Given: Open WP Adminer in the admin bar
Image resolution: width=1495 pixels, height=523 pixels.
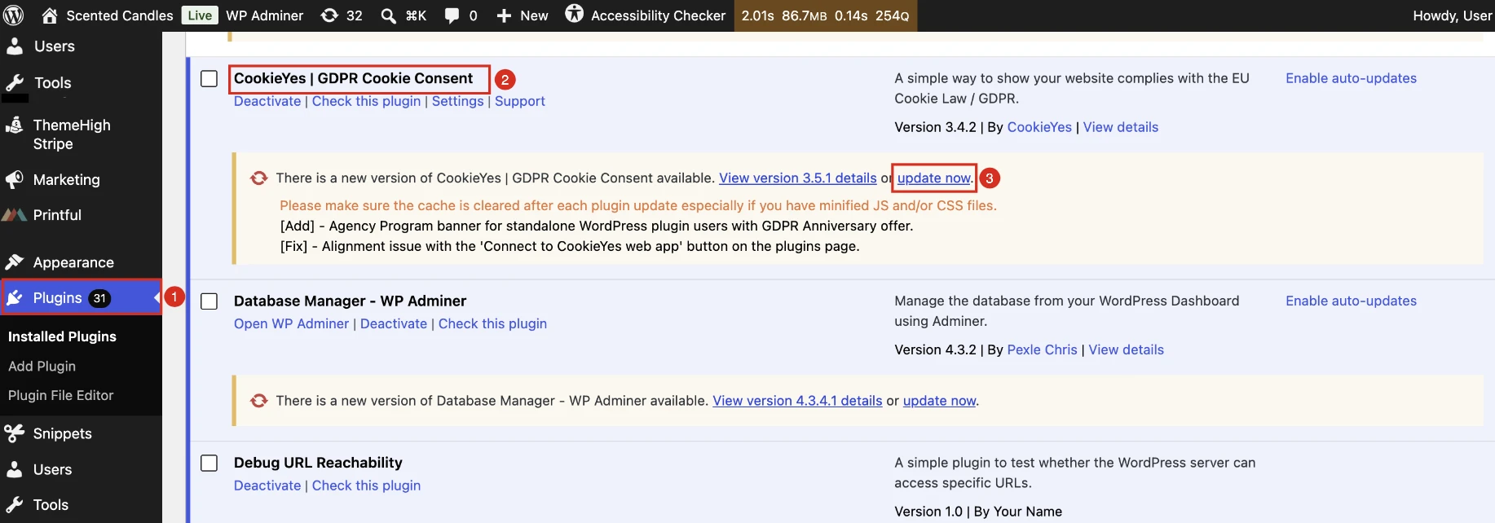Looking at the screenshot, I should click(x=264, y=15).
